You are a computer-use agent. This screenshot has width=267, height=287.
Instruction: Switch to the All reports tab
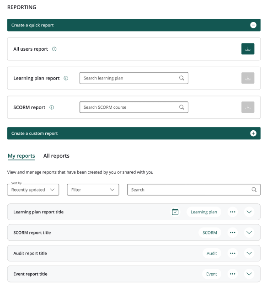(56, 156)
